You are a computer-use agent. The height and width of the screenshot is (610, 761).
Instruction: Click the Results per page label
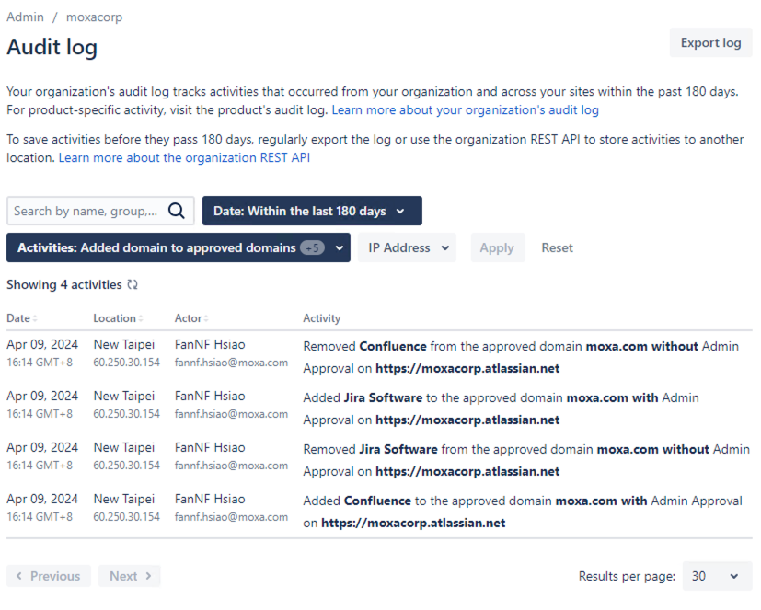click(627, 576)
